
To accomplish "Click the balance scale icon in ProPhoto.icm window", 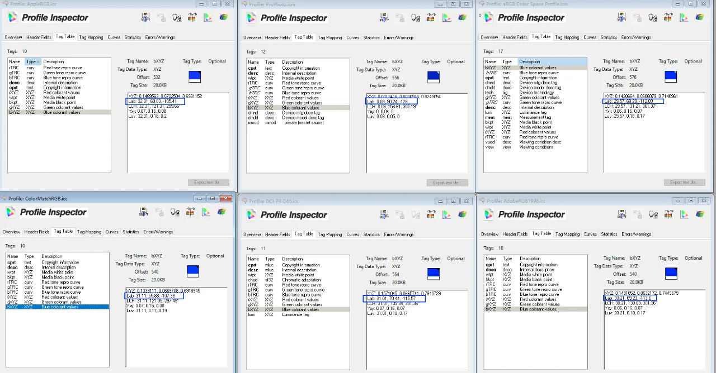I will tap(431, 18).
